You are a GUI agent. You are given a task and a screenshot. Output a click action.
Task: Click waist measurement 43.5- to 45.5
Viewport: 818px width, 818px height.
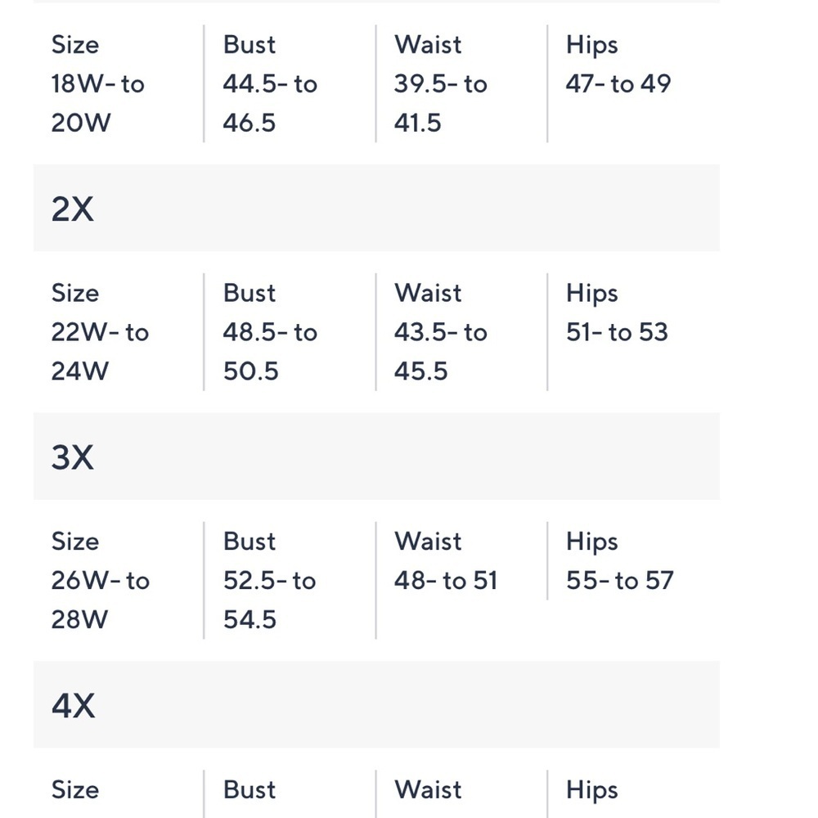point(441,352)
